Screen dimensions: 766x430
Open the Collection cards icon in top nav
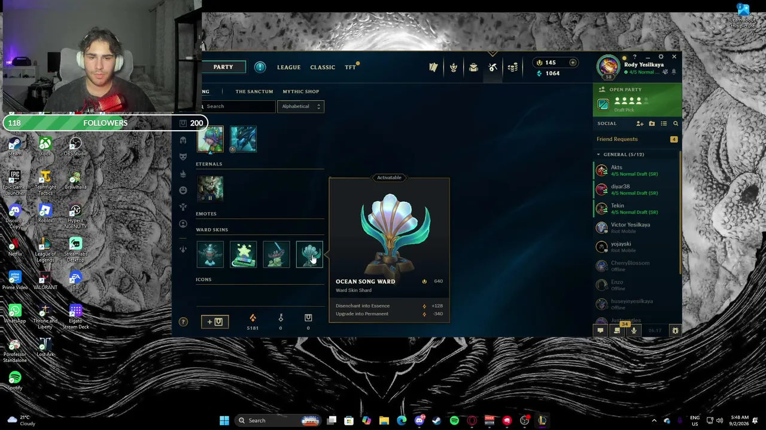pyautogui.click(x=433, y=67)
